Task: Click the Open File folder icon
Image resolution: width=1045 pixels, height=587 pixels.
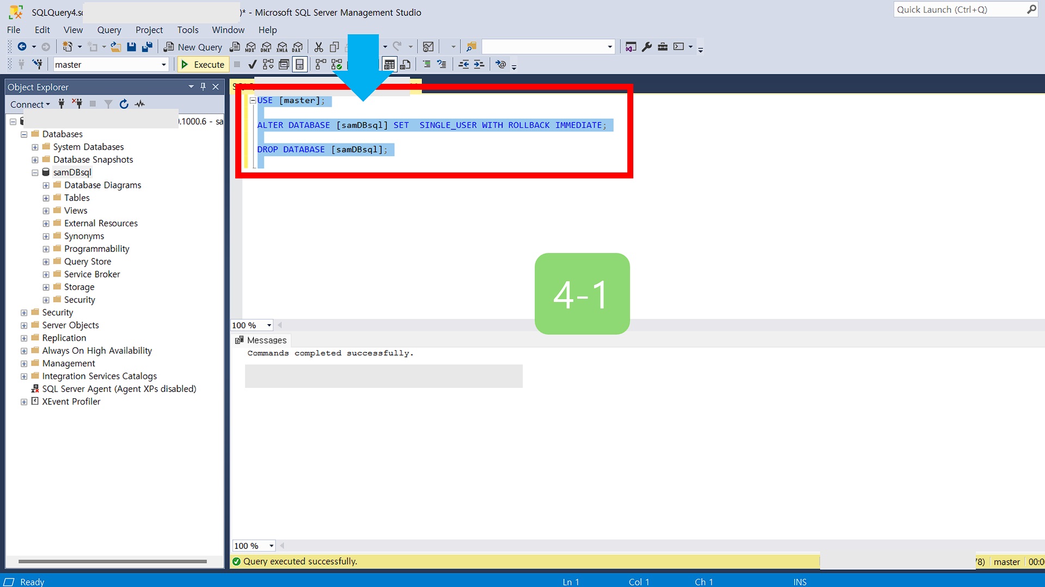Action: [x=115, y=47]
